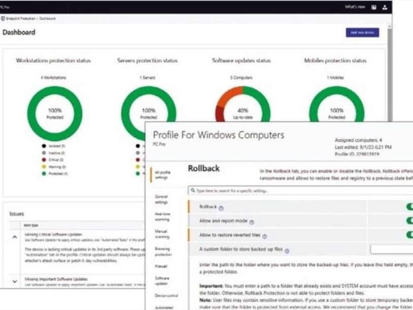
Task: Click the help icon beside Rollback setting
Action: point(221,208)
